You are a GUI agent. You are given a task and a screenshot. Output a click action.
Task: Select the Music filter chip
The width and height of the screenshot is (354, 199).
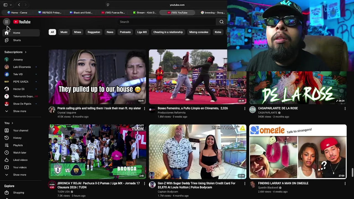tap(64, 32)
